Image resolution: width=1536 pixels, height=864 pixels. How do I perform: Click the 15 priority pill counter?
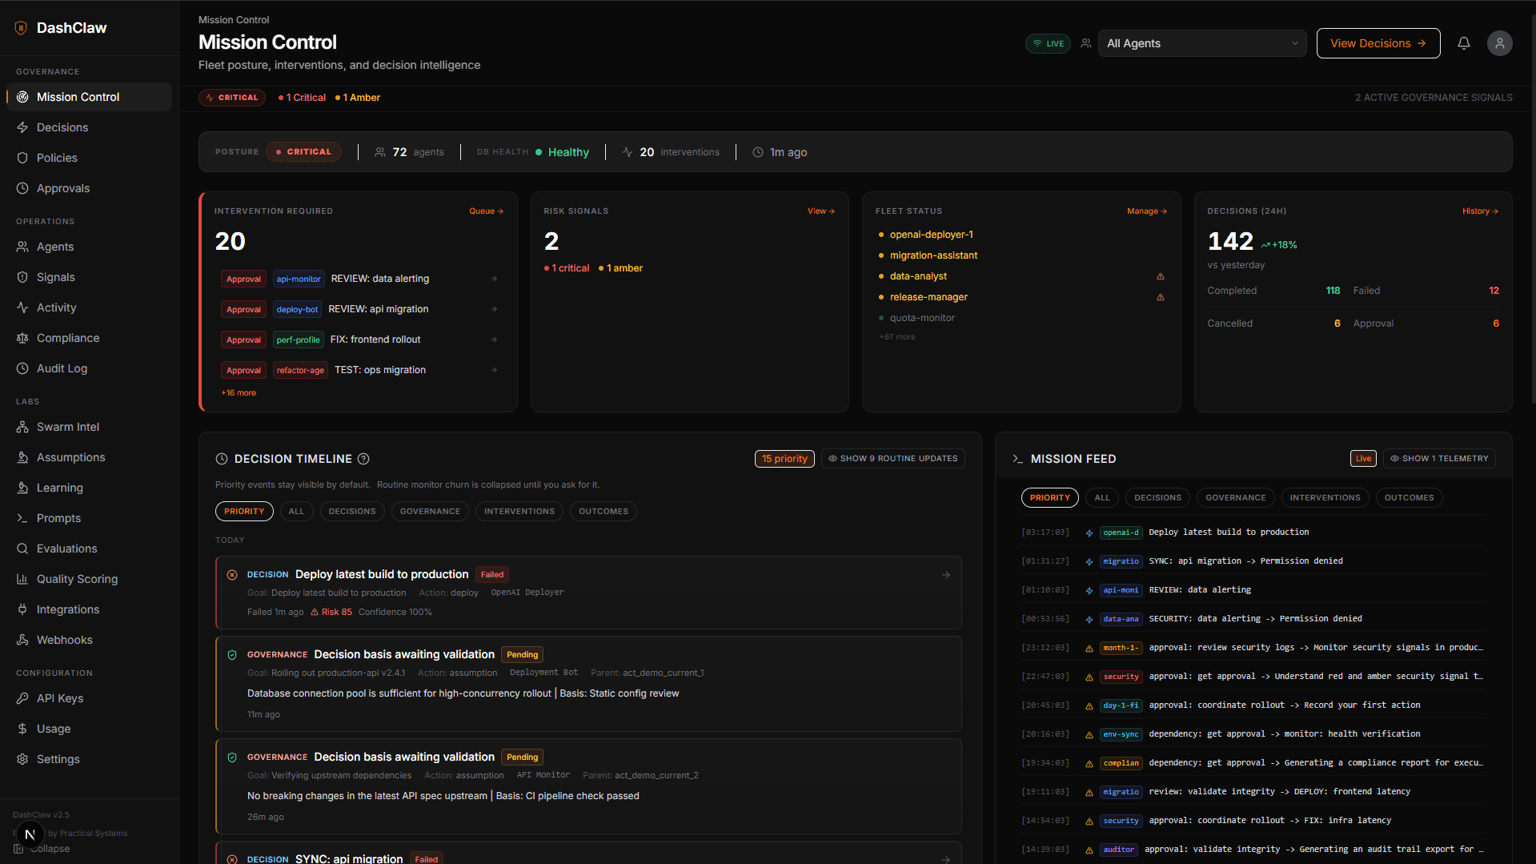pos(784,458)
